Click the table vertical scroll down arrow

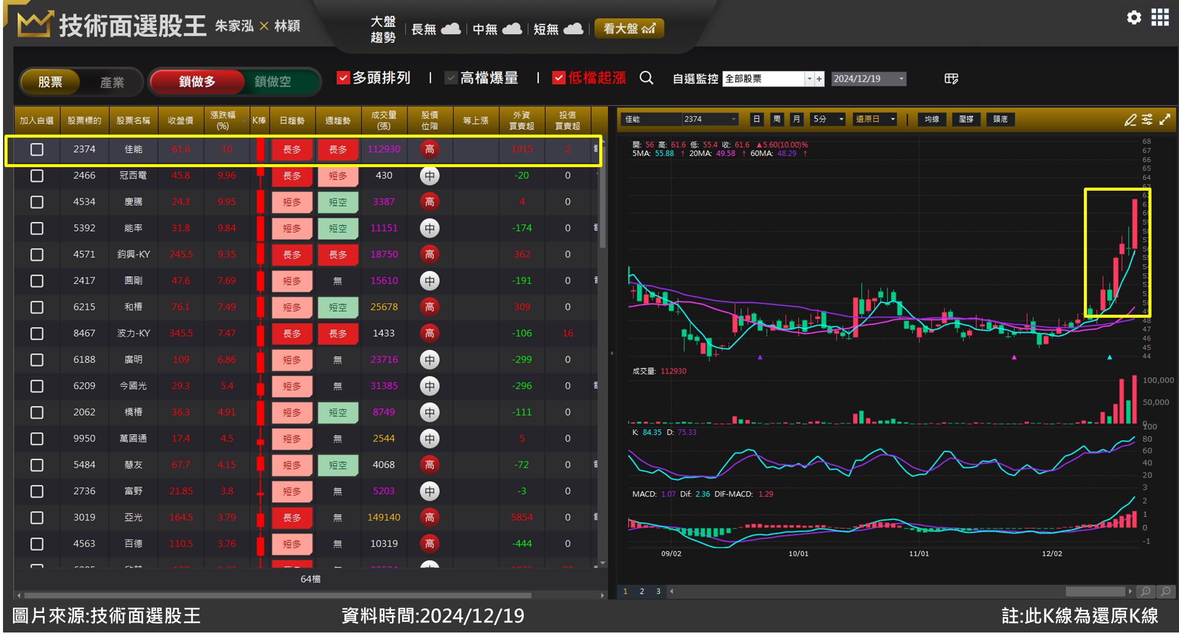point(603,563)
